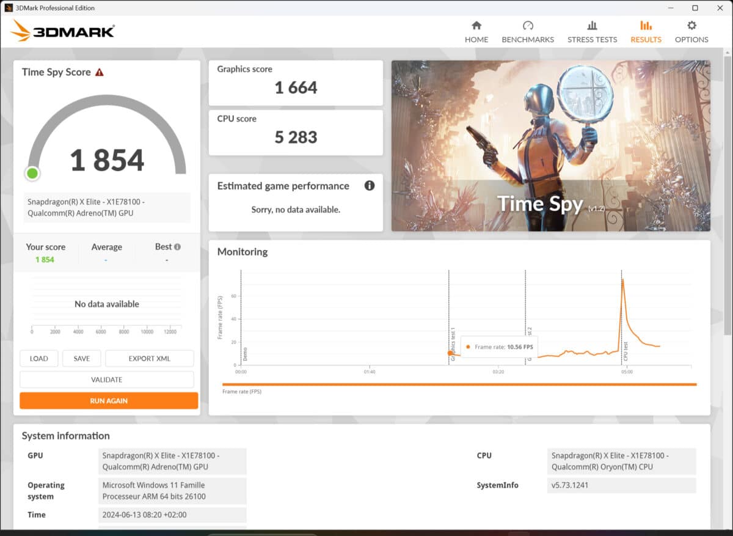Maximize the 3DMark window
Image resolution: width=733 pixels, height=536 pixels.
point(695,8)
